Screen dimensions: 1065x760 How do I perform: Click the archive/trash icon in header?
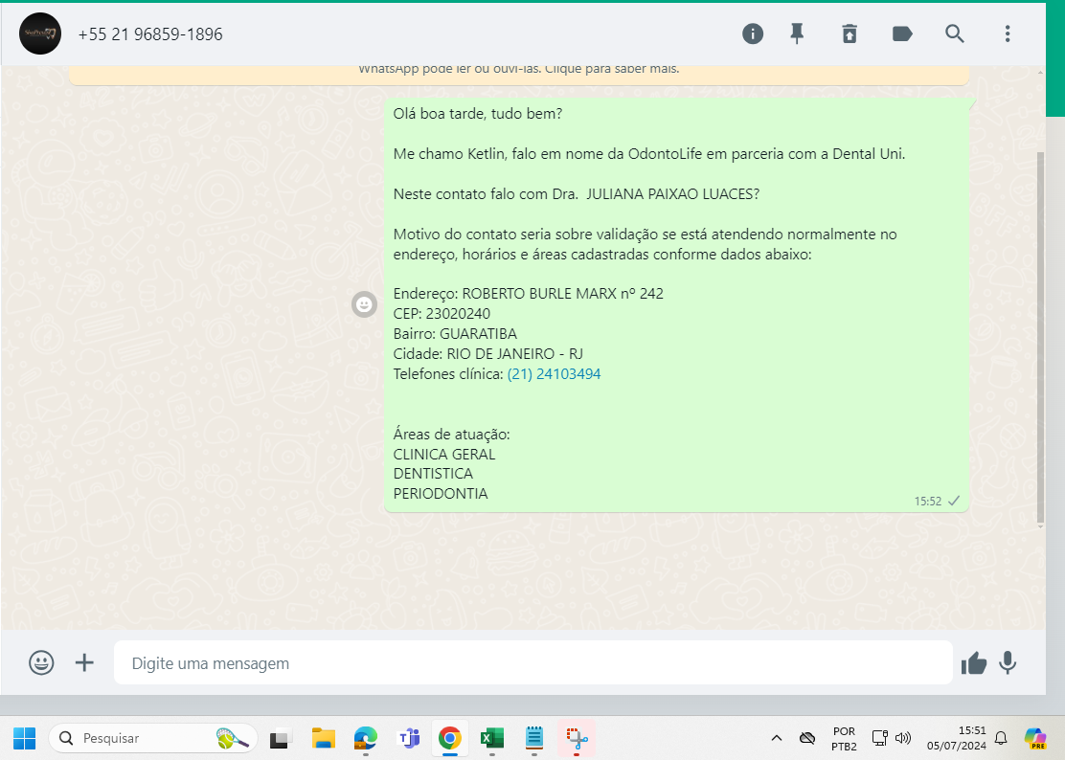click(850, 34)
